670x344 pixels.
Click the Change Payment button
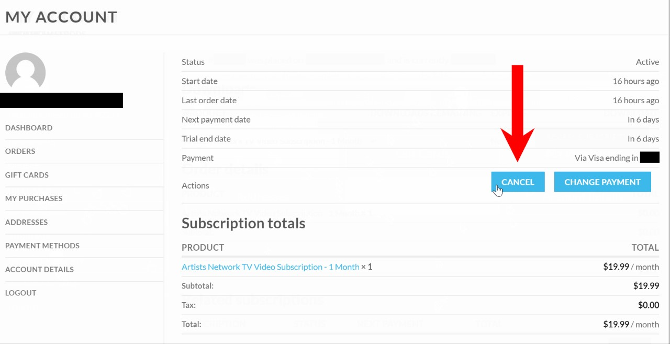pyautogui.click(x=602, y=182)
